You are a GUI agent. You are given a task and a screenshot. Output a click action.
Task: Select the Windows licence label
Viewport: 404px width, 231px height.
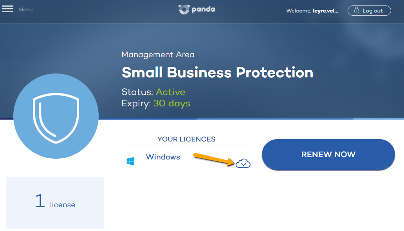163,157
